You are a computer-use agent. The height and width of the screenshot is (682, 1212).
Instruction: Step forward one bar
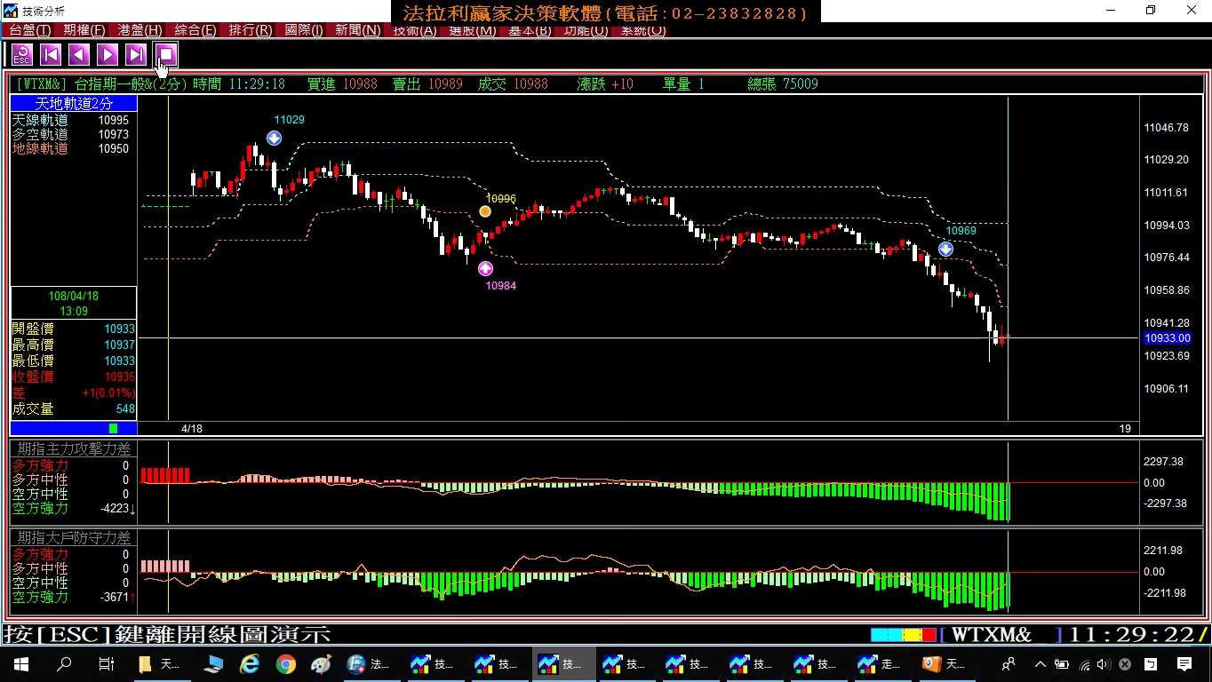pos(108,55)
